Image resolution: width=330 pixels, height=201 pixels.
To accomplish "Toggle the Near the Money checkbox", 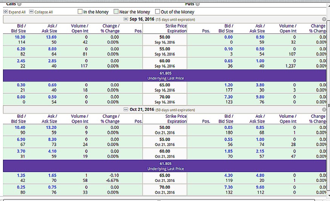I will click(116, 12).
